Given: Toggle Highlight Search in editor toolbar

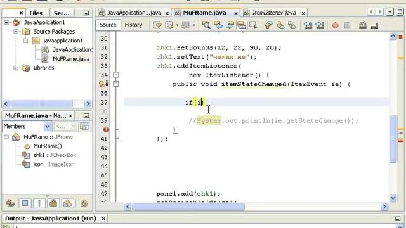Looking at the screenshot, I should coord(241,25).
